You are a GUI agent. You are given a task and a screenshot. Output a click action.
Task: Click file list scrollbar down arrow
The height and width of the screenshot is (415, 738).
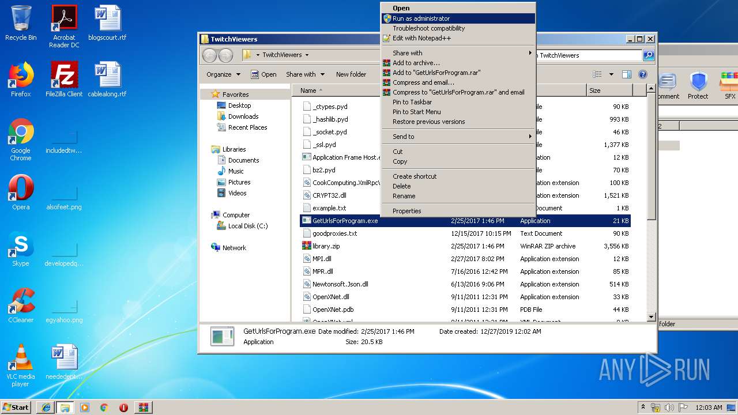652,316
